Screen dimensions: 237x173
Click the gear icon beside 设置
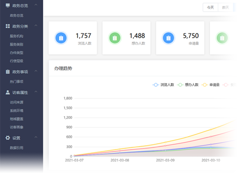coord(8,138)
